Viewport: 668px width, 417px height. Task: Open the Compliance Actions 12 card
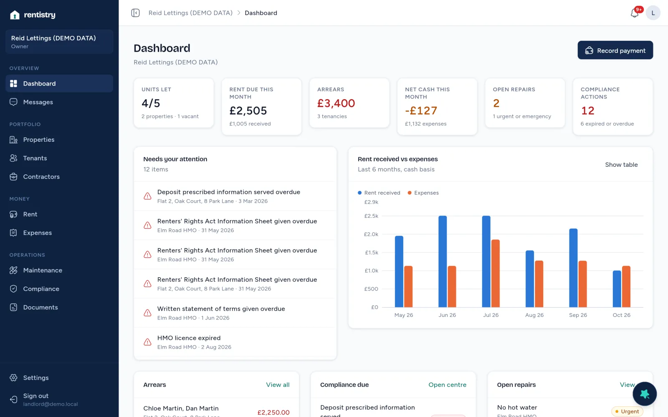(x=612, y=107)
